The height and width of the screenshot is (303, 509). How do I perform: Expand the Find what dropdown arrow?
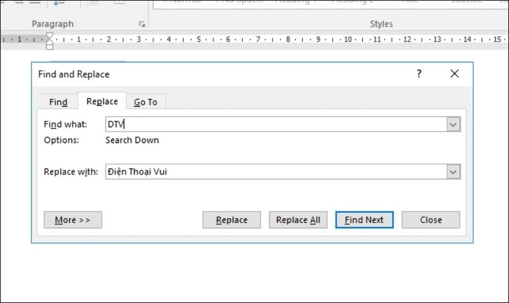pyautogui.click(x=453, y=124)
